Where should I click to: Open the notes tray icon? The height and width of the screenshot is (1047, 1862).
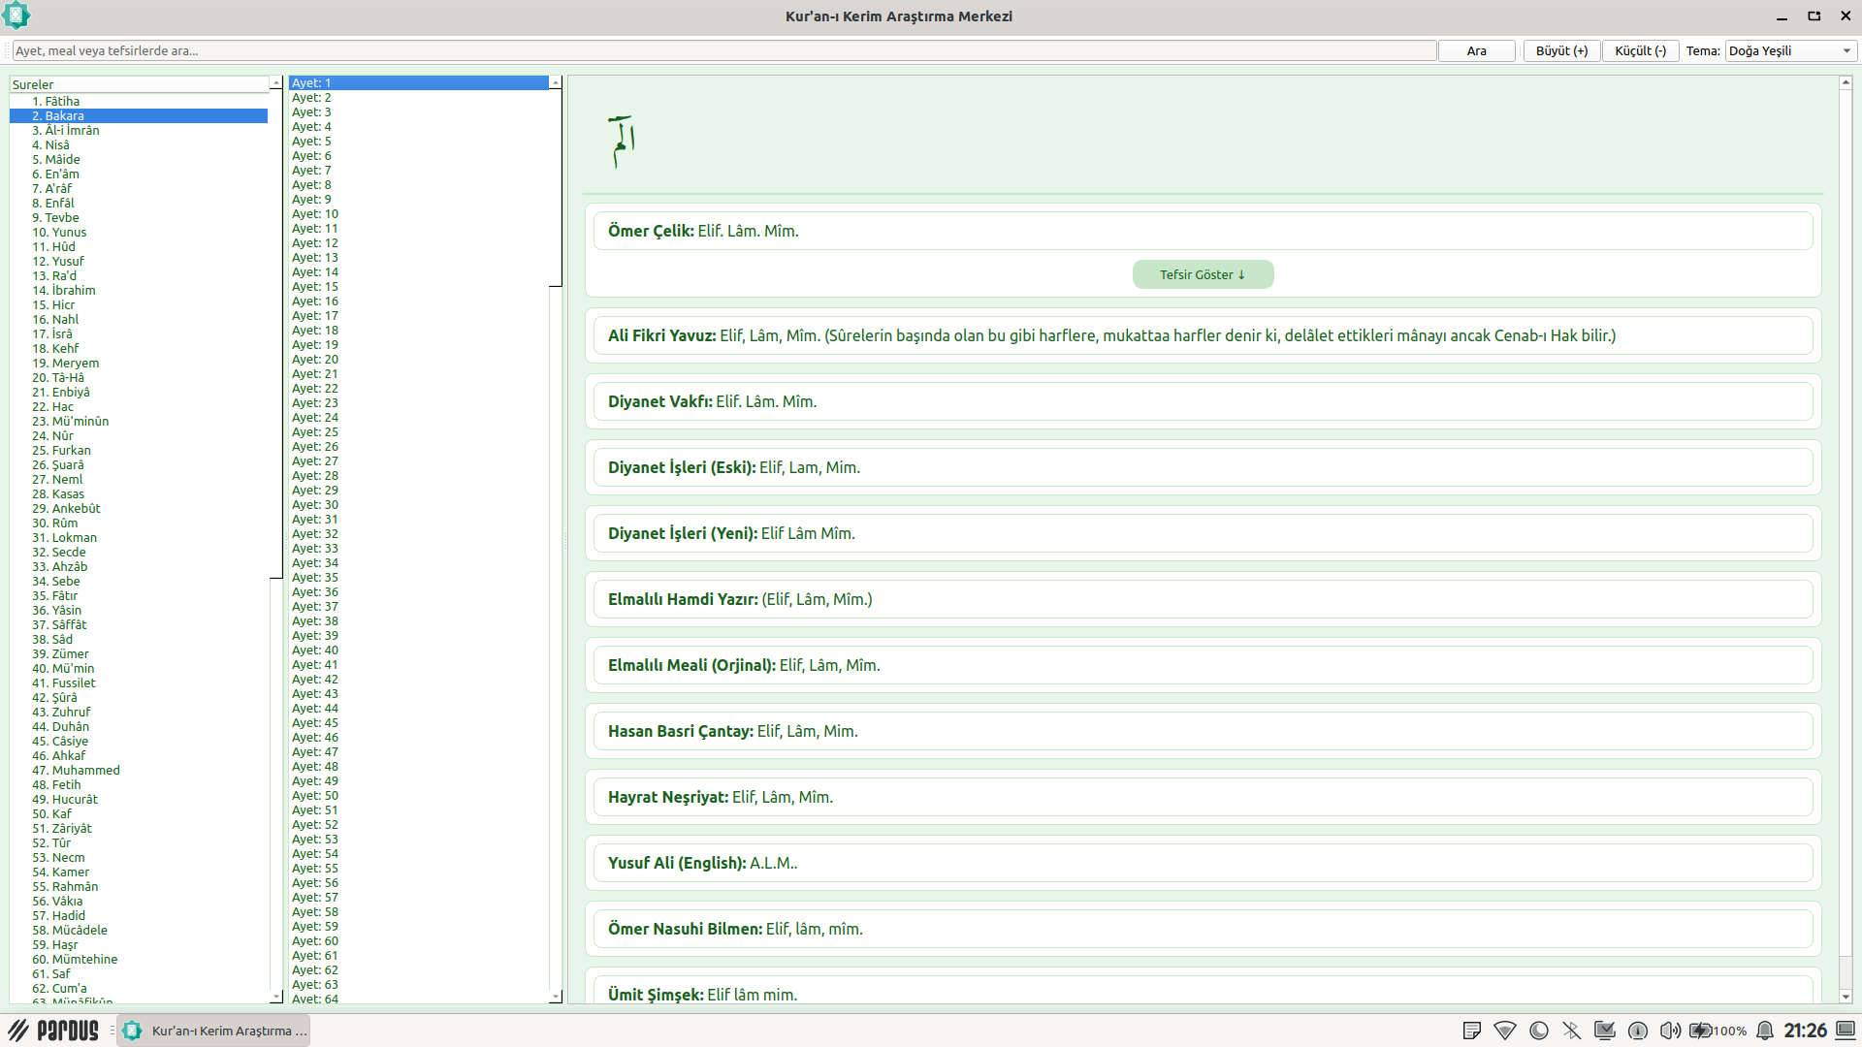(x=1471, y=1031)
